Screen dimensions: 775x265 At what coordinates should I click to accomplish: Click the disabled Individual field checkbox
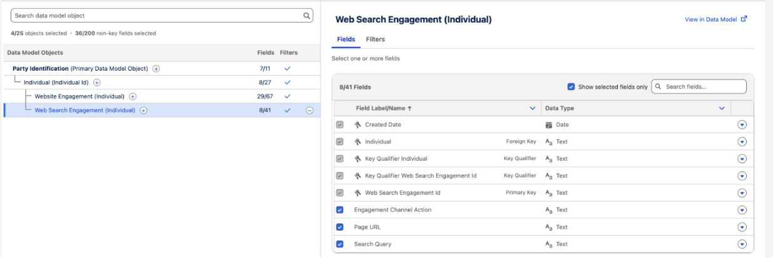[340, 142]
